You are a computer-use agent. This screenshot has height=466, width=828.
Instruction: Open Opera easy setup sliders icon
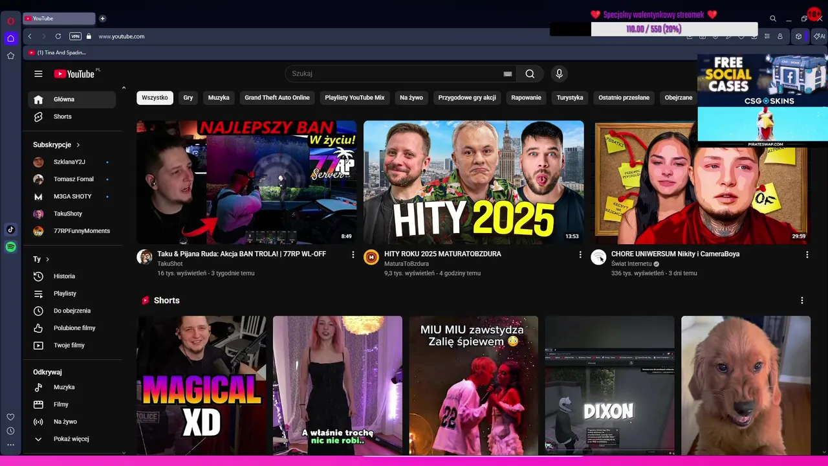click(767, 36)
